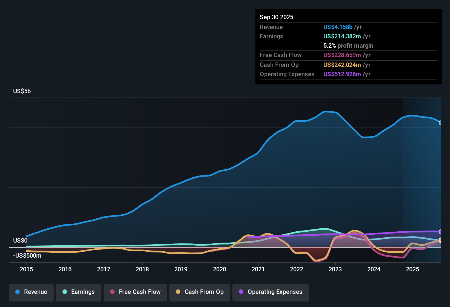Select the Revenue endpoint marker on chart
The height and width of the screenshot is (307, 450).
pyautogui.click(x=441, y=123)
